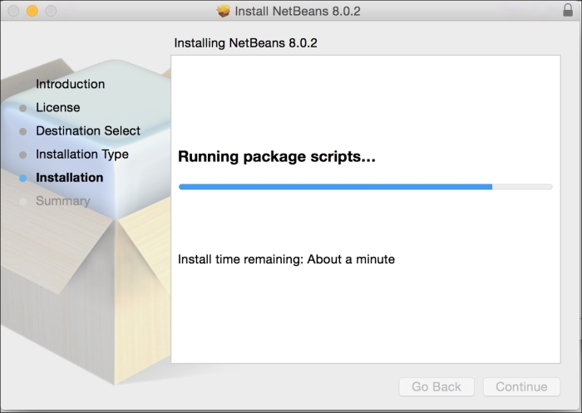Click the 'Install time remaining: About a minute' text
582x413 pixels.
(x=286, y=259)
